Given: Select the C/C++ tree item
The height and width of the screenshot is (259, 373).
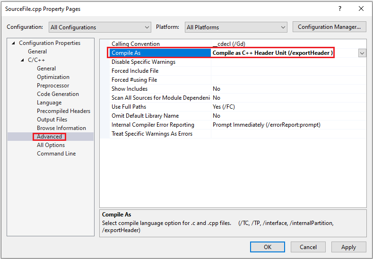Looking at the screenshot, I should tap(36, 60).
